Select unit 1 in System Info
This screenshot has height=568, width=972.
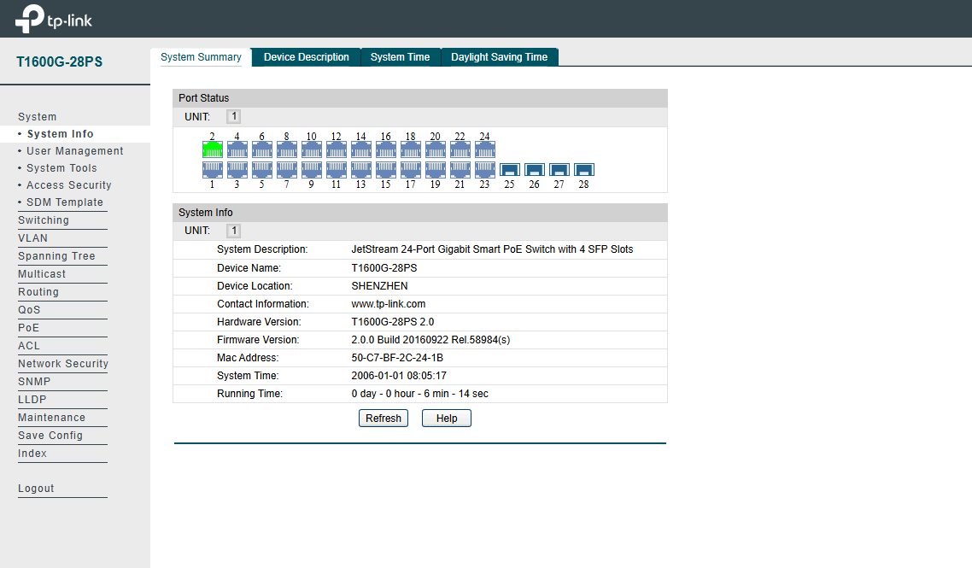click(x=233, y=231)
